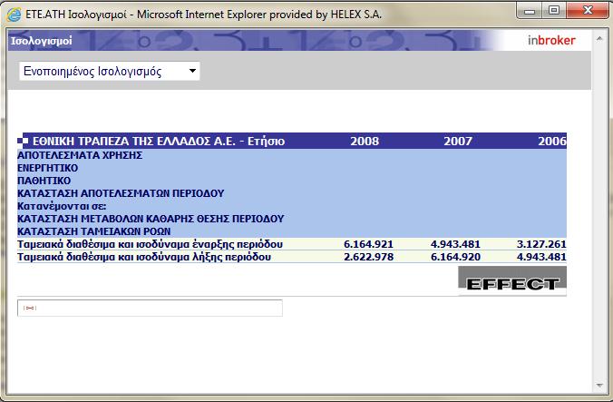613x402 pixels.
Task: Click the broken image icon in the box
Action: coord(30,309)
